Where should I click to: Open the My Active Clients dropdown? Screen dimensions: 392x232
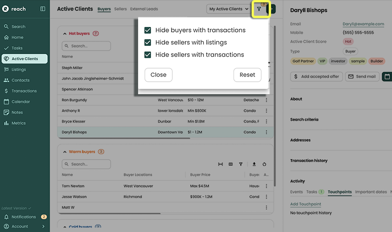pyautogui.click(x=229, y=9)
